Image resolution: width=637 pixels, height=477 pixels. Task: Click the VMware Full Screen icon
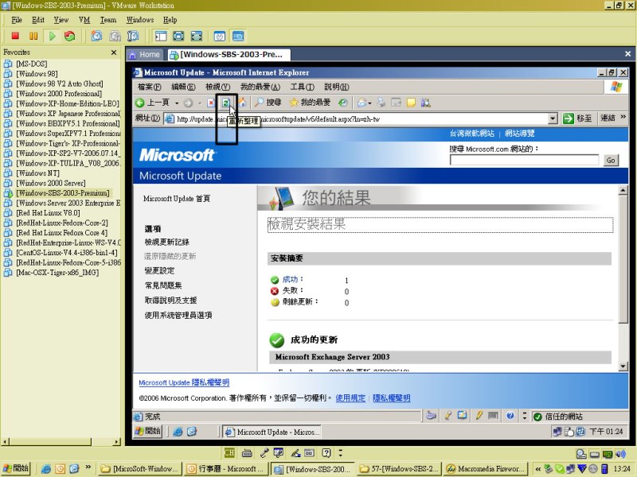pos(178,36)
